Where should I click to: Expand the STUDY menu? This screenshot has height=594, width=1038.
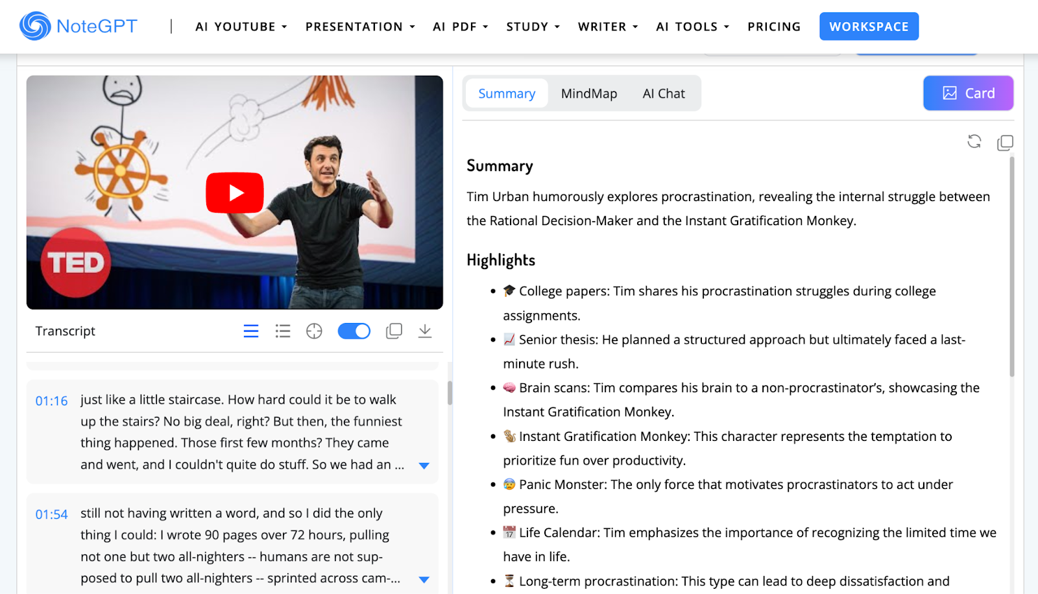click(533, 27)
